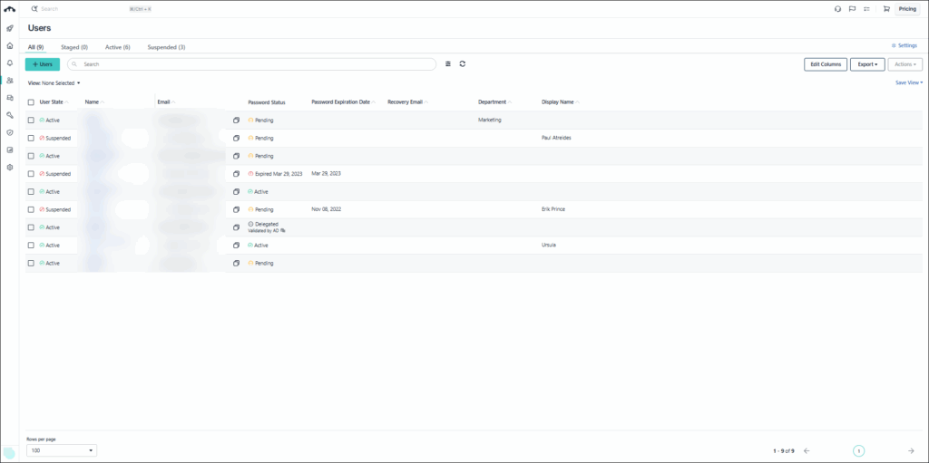This screenshot has width=929, height=463.
Task: Open the shield security icon in the sidebar
Action: point(9,132)
